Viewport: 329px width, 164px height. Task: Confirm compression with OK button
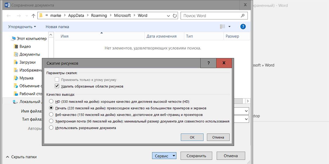[x=192, y=137]
